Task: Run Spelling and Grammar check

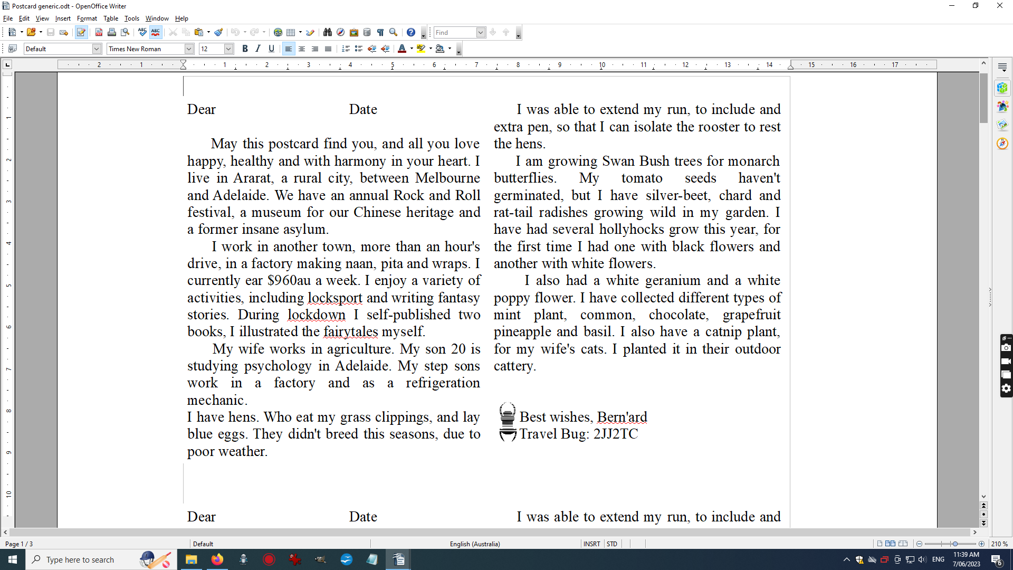Action: (142, 32)
